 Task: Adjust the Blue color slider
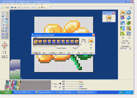point(72,87)
